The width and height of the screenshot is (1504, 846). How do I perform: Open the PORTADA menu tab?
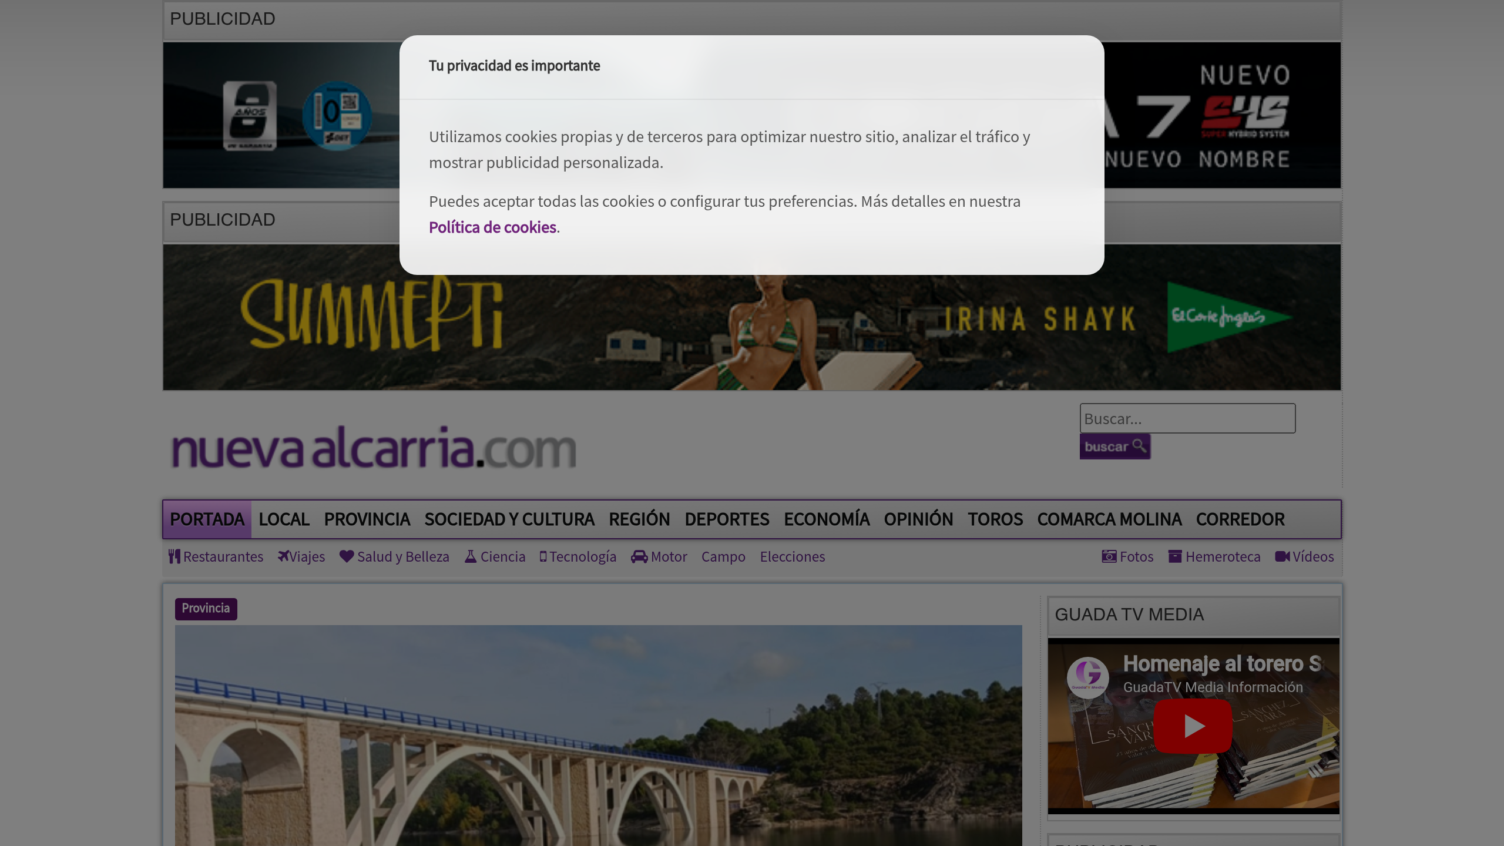pos(207,519)
